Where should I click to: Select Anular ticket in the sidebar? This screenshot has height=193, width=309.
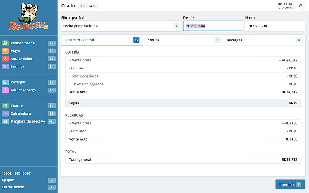tap(29, 59)
